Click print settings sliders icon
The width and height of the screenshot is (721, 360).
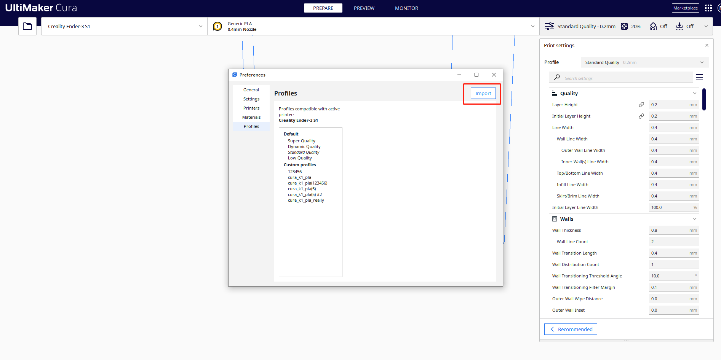point(549,26)
